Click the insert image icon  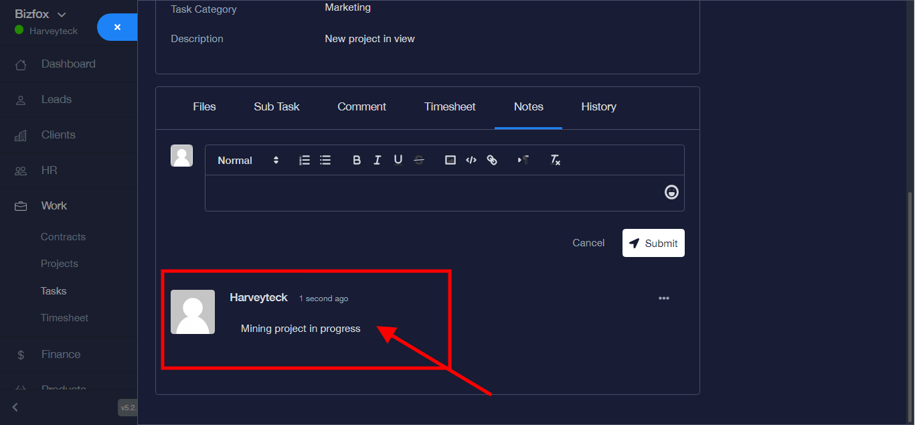click(x=450, y=160)
